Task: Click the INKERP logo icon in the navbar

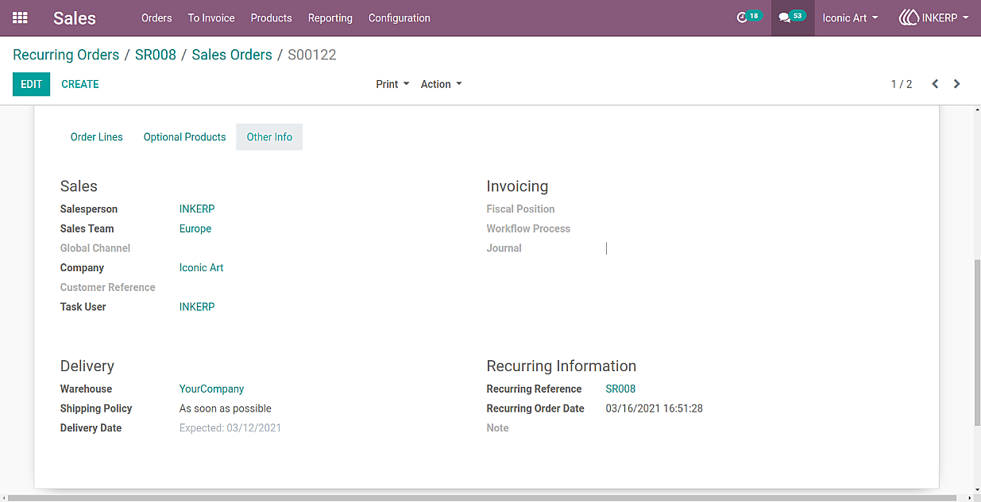Action: [x=909, y=17]
